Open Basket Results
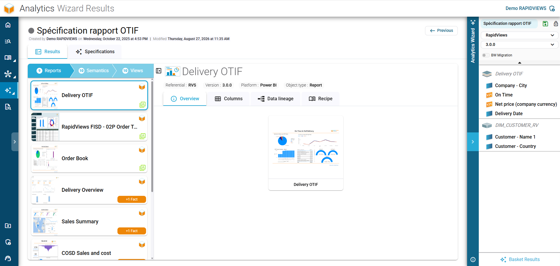The height and width of the screenshot is (266, 560). 520,260
